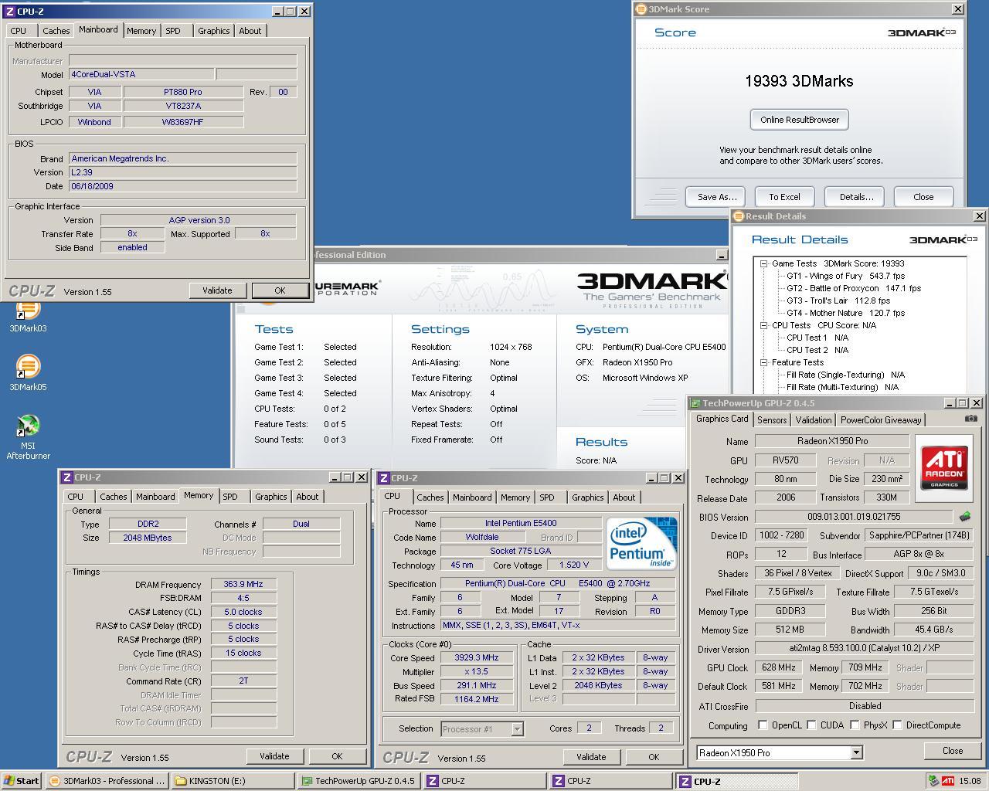Open the Processor #1 selection dropdown
This screenshot has height=791, width=989.
pos(517,728)
